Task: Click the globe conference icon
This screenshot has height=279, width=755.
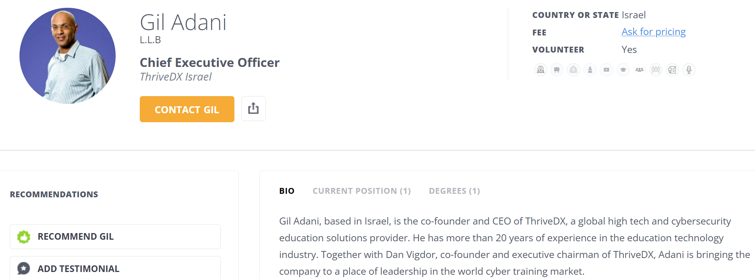Action: (x=540, y=70)
